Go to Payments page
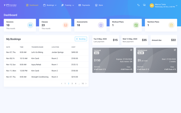 click(x=84, y=5)
